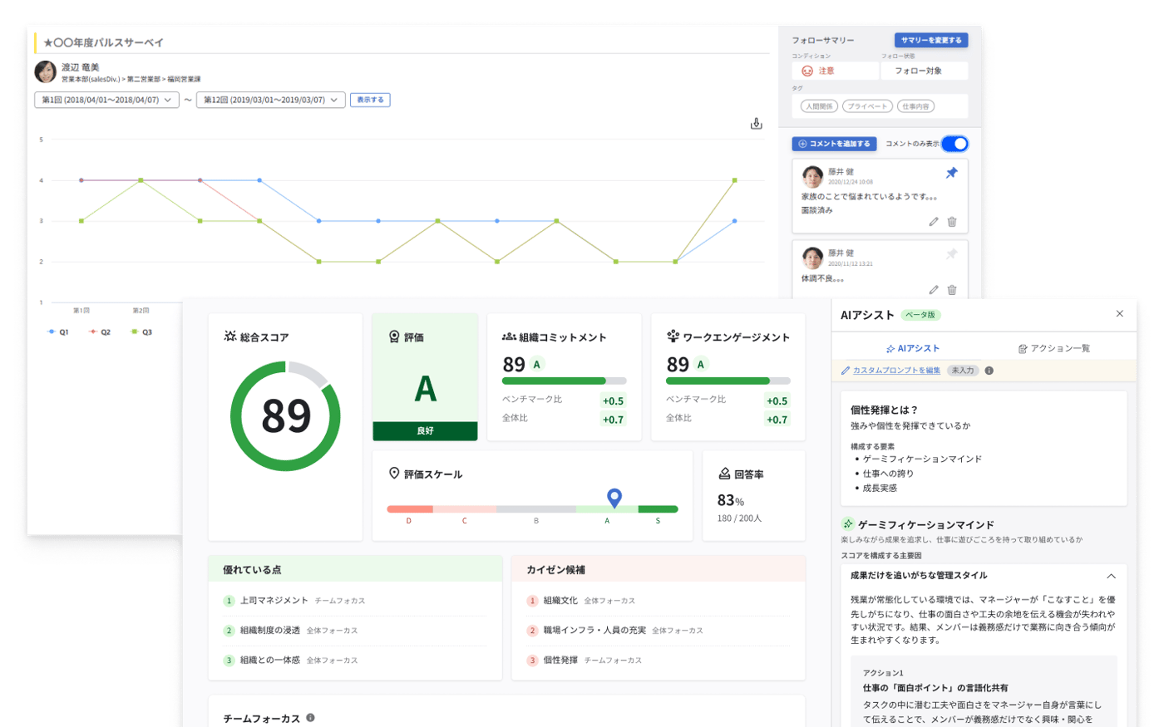Click the 個性発揮 item in カイゼン候補
The width and height of the screenshot is (1164, 727).
tap(560, 661)
